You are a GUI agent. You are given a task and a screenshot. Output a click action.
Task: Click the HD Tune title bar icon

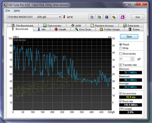[6, 4]
